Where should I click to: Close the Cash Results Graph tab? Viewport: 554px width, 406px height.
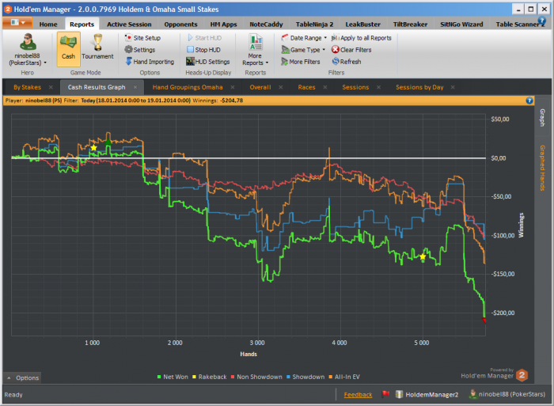click(x=135, y=87)
